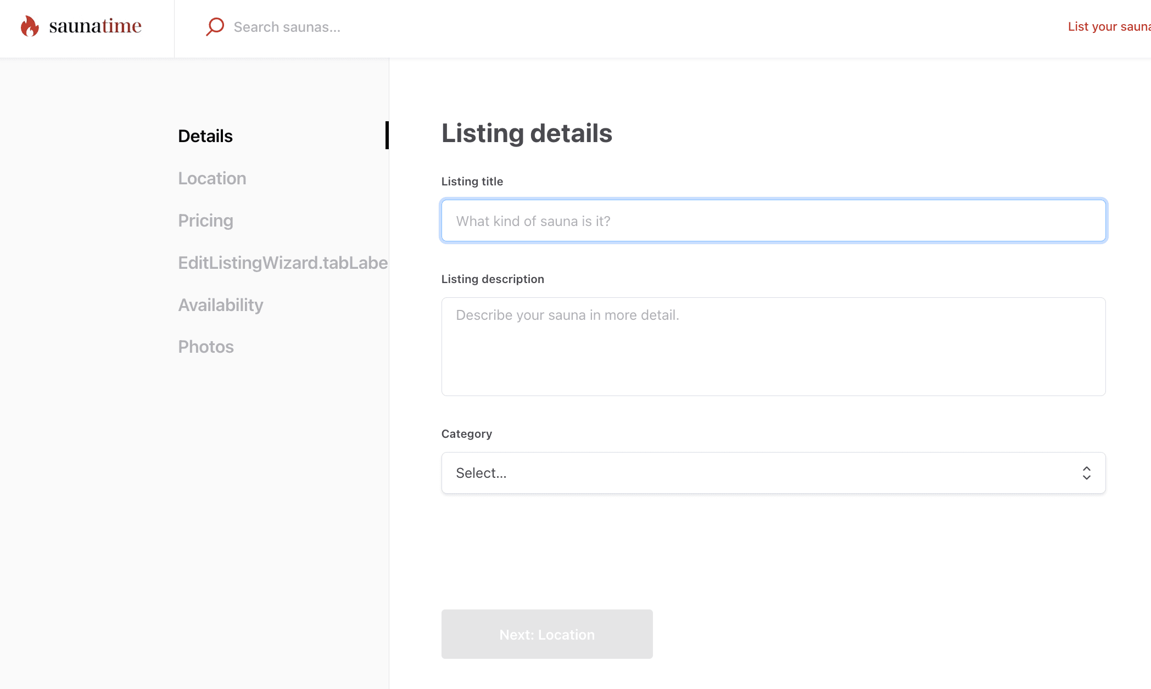This screenshot has width=1151, height=689.
Task: Click the Listing title input field
Action: point(773,221)
